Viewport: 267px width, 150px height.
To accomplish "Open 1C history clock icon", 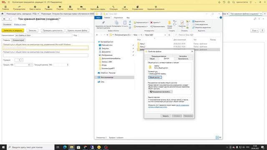I will click(x=224, y=2).
